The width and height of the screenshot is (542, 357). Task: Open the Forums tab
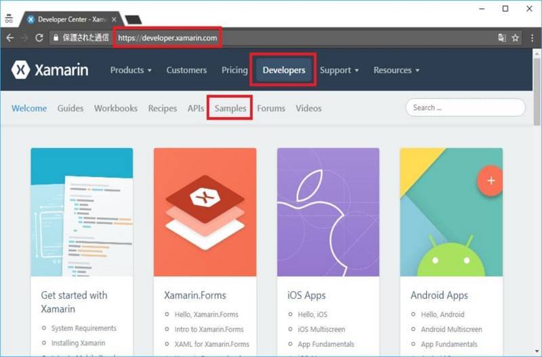click(x=271, y=108)
